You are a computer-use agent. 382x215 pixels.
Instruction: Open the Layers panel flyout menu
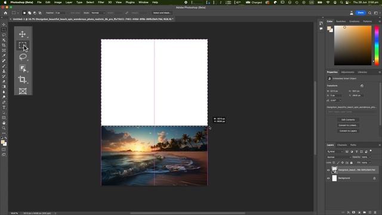click(380, 145)
